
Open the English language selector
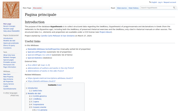point(154,2)
